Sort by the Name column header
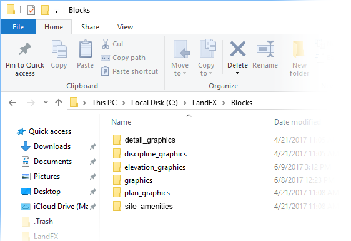 121,122
